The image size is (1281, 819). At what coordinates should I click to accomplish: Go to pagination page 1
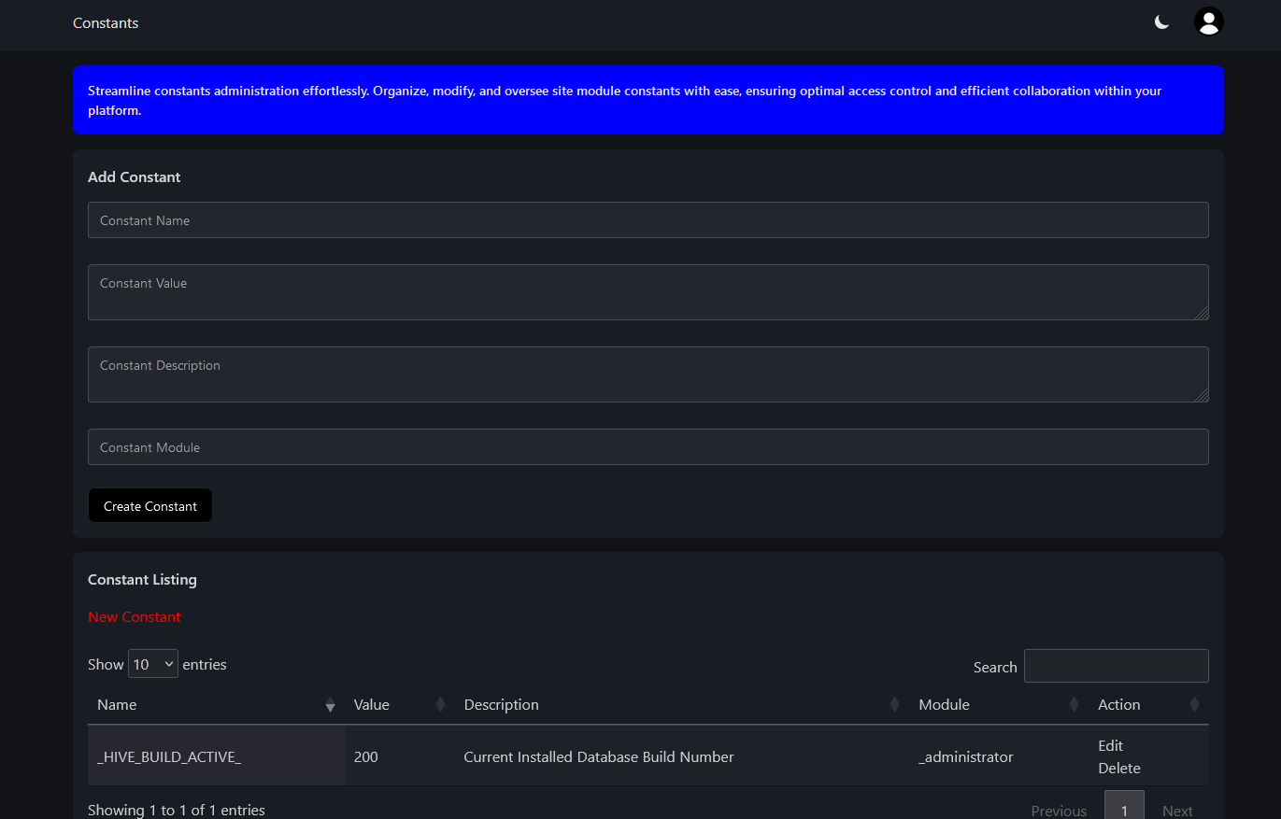point(1124,808)
